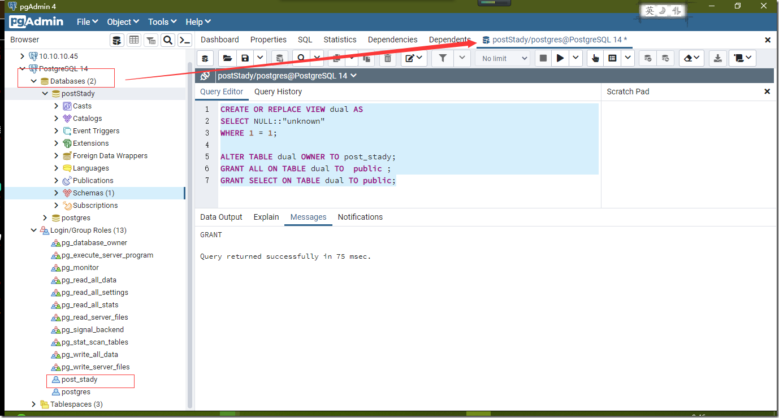
Task: Switch to the Notifications tab
Action: (x=360, y=217)
